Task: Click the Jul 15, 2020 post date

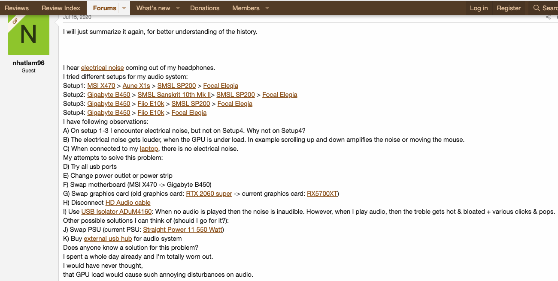Action: pyautogui.click(x=77, y=17)
